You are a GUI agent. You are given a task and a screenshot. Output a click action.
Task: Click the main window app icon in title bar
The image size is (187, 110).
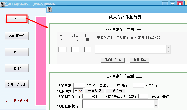pyautogui.click(x=2, y=4)
